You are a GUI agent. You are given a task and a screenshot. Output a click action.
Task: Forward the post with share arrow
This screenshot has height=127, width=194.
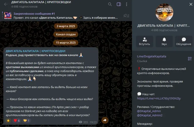pos(105,120)
